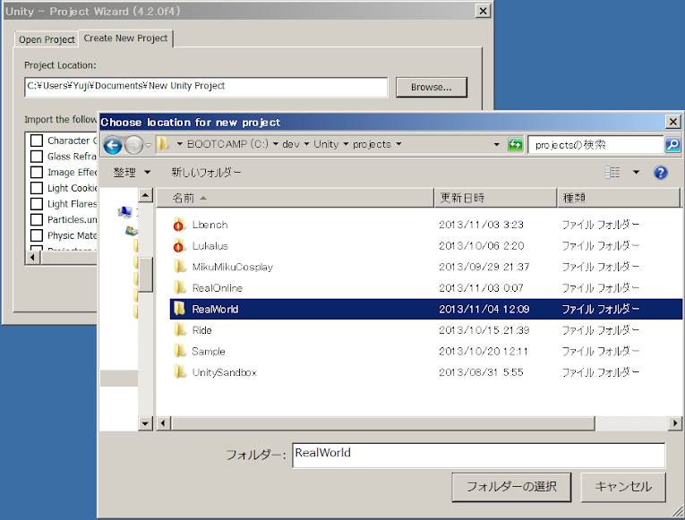Open the recent pages dropdown arrow
685x520 pixels.
148,145
